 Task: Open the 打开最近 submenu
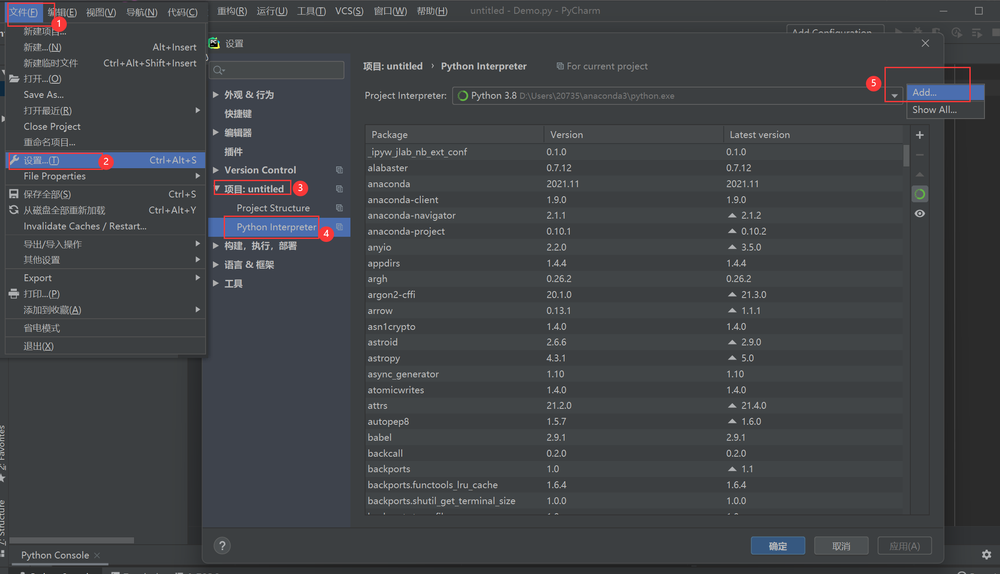[105, 110]
